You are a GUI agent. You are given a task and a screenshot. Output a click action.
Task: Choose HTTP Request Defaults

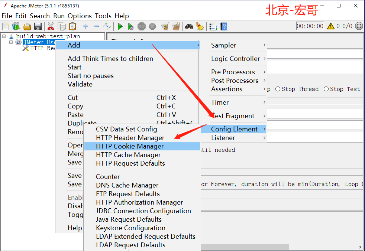point(142,163)
